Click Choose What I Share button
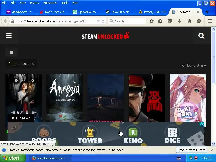 191,150
